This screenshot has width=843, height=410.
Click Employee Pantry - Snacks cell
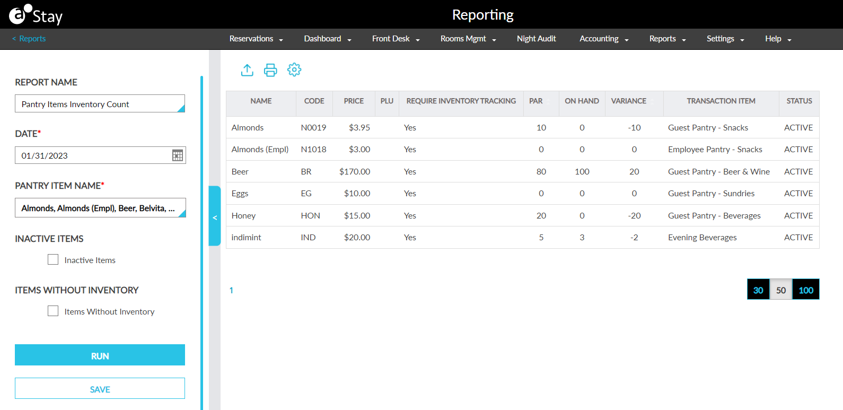pyautogui.click(x=715, y=149)
